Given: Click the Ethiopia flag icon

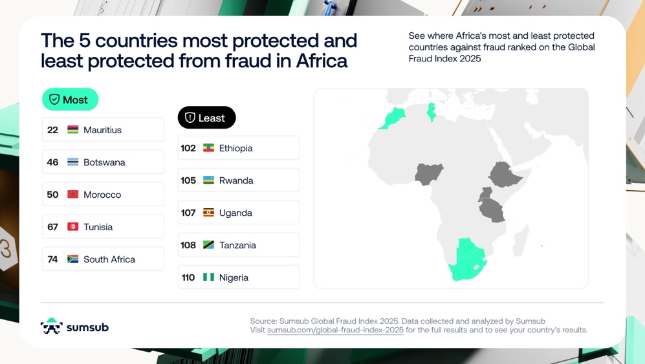Looking at the screenshot, I should coord(208,148).
